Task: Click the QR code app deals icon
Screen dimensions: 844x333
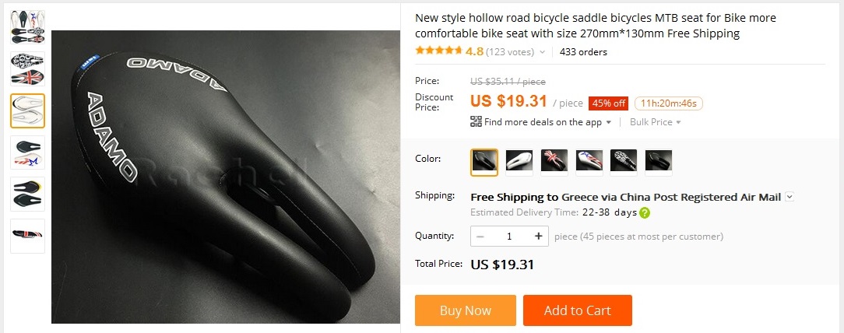Action: point(476,121)
